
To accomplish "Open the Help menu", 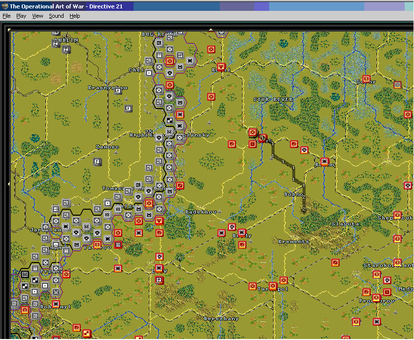I will [75, 16].
